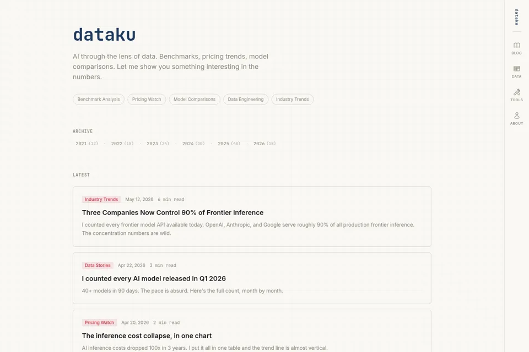The height and width of the screenshot is (352, 529).
Task: Click the excerpt beginning '40+ models in 90 days'
Action: pos(182,291)
